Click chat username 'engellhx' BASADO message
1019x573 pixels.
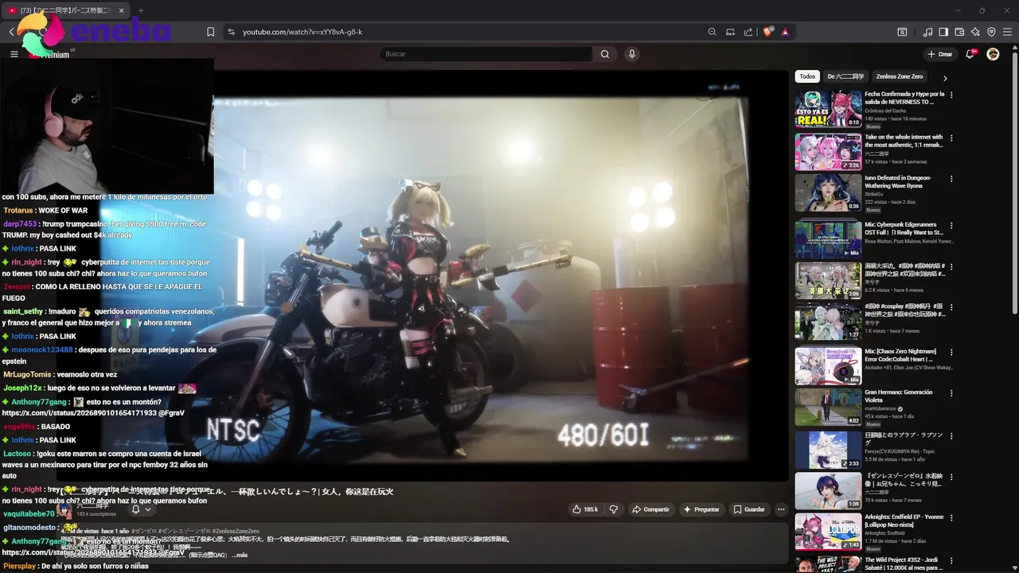click(x=37, y=427)
